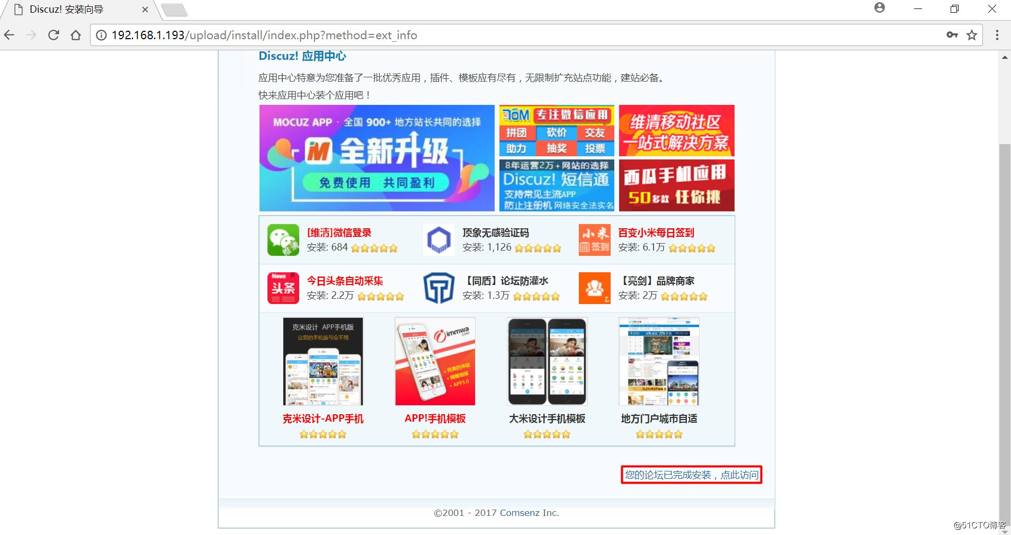Image resolution: width=1011 pixels, height=535 pixels.
Task: Open the 【同盾】论坛防灌水 link
Action: coord(506,281)
